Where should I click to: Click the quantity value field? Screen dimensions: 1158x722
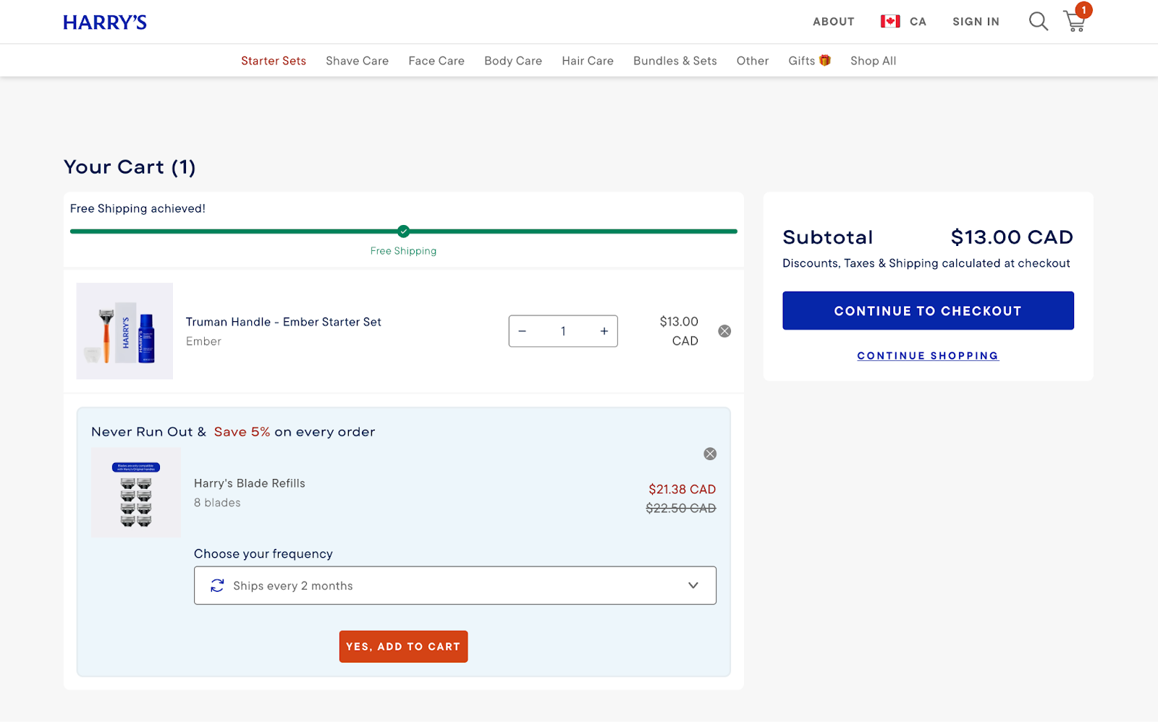[x=563, y=331]
